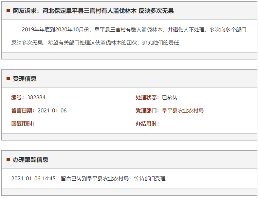Screen dimensions: 259x198
Task: Click the empty 回复用时 value placeholder
Action: [48, 124]
